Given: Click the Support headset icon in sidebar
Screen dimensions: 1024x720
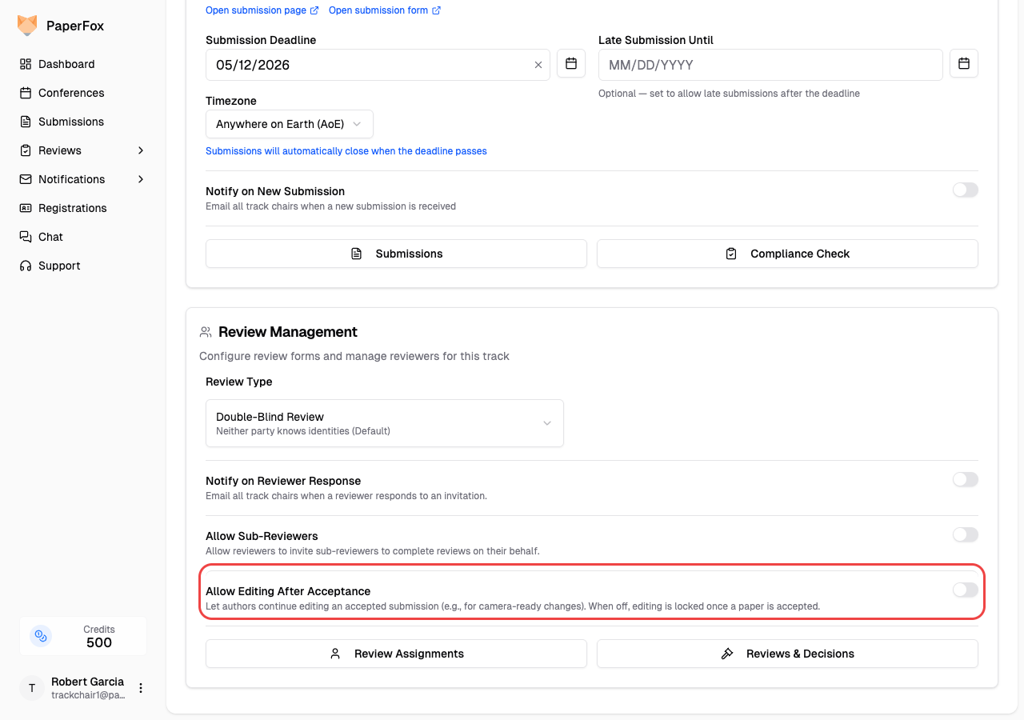Looking at the screenshot, I should [26, 266].
